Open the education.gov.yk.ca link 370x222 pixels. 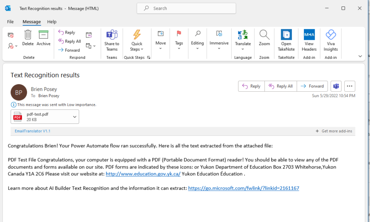point(143,174)
